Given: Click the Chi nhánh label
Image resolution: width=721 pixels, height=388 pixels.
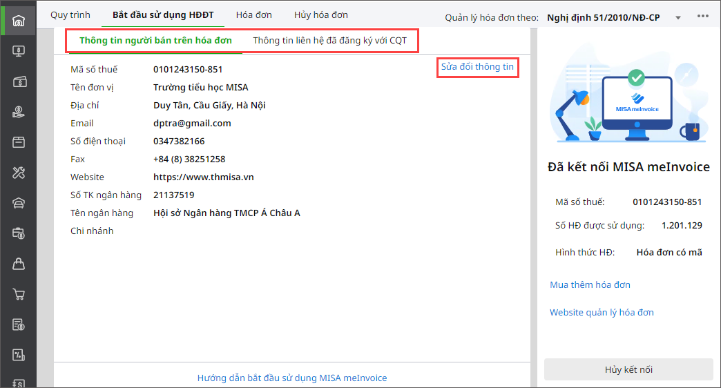Looking at the screenshot, I should pos(92,231).
